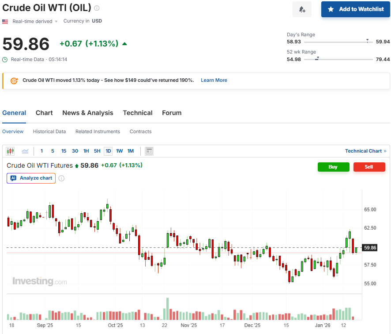
Task: Switch to the area chart type icon
Action: (x=25, y=151)
